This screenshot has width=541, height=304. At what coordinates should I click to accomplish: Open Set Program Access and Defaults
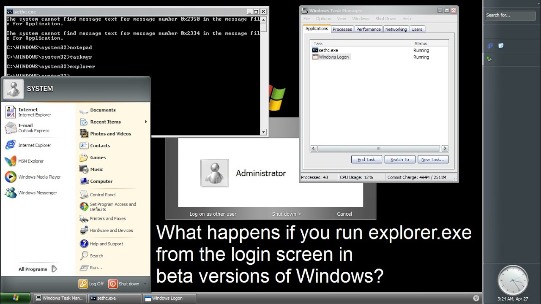(108, 206)
